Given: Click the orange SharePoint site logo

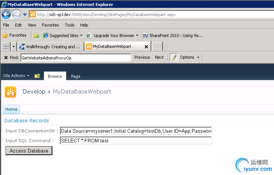Looking at the screenshot, I should tap(10, 92).
